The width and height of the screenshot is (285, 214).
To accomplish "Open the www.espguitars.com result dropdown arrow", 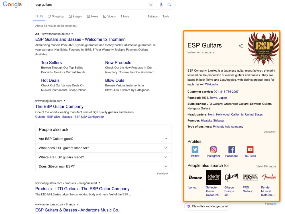I will (64, 101).
